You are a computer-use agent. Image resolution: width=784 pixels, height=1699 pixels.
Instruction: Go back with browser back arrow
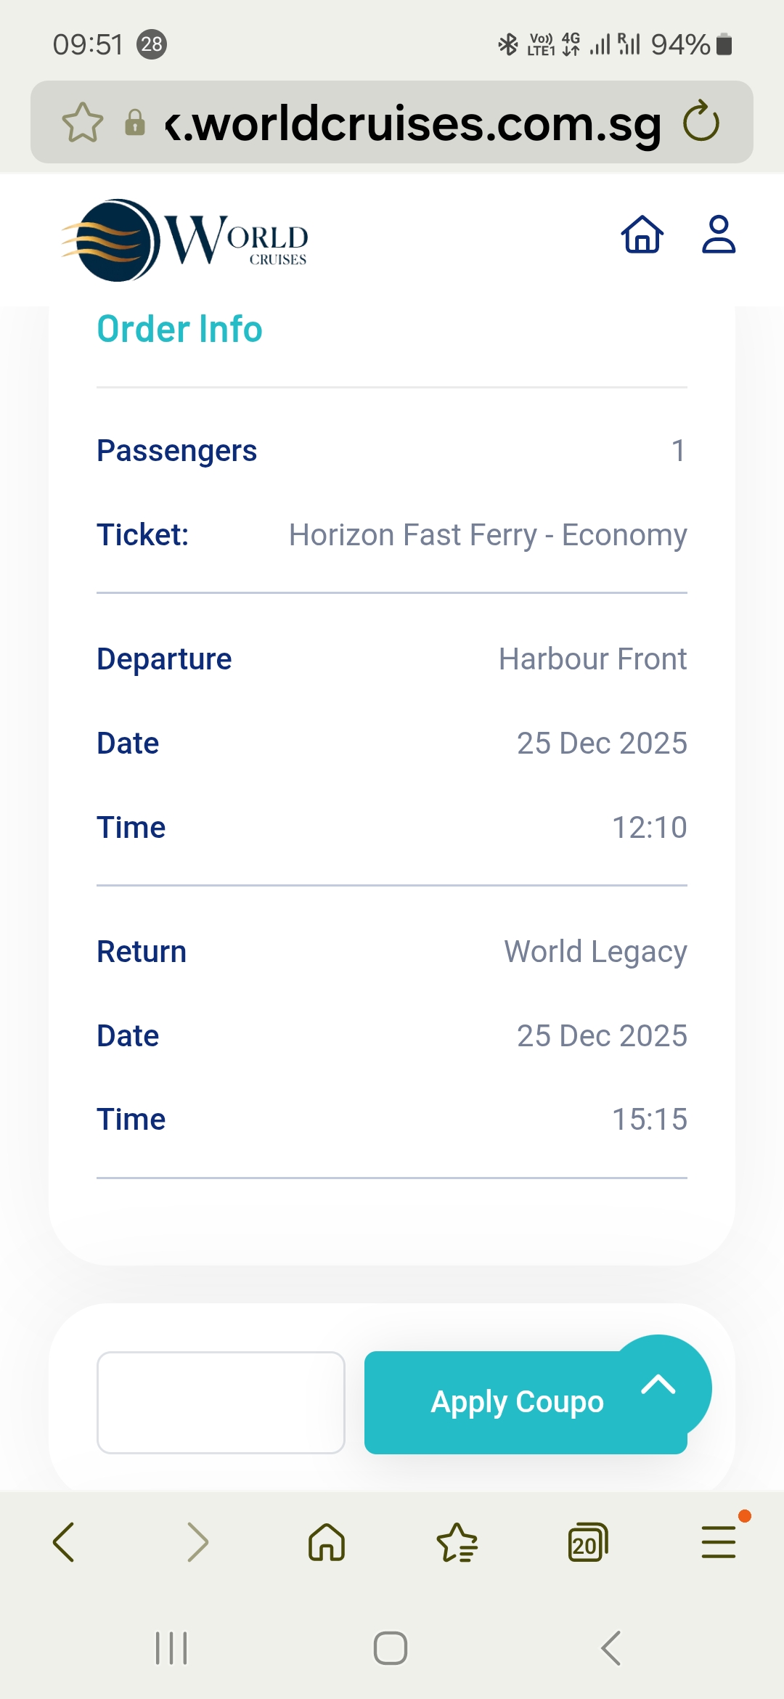click(x=64, y=1542)
